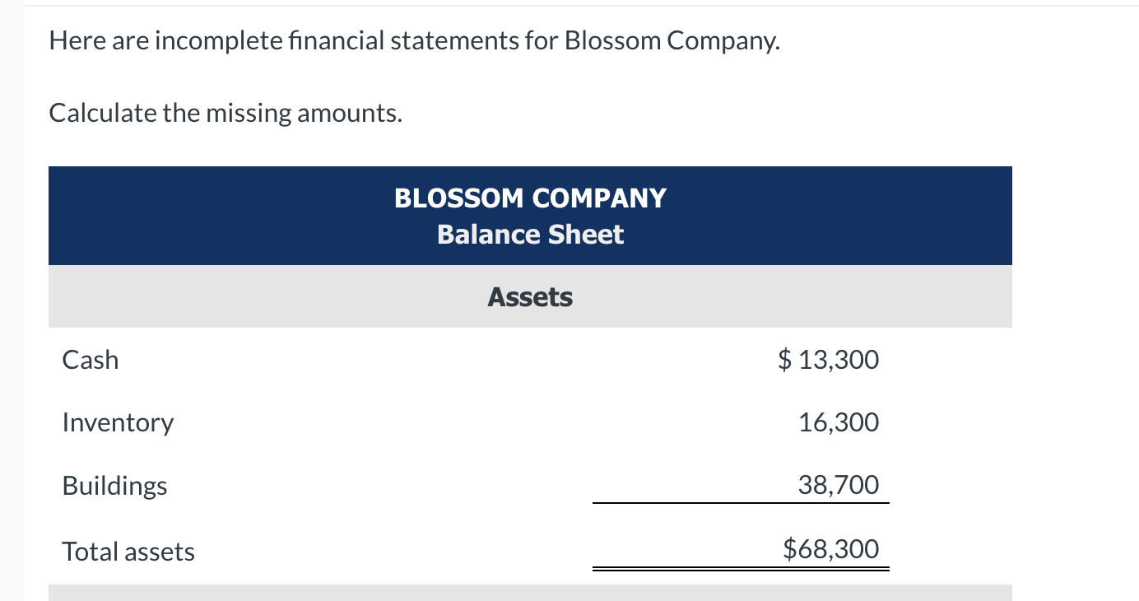1139x601 pixels.
Task: Click the gray strip on the page's left edge
Action: (12, 329)
